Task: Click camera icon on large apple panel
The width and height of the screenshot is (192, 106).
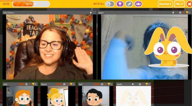Action: point(180,13)
